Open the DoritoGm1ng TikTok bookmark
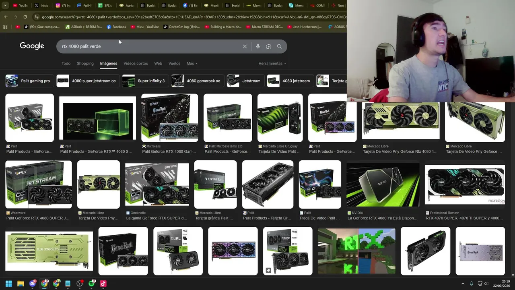Screen dimensions: 515x290 click(181, 27)
